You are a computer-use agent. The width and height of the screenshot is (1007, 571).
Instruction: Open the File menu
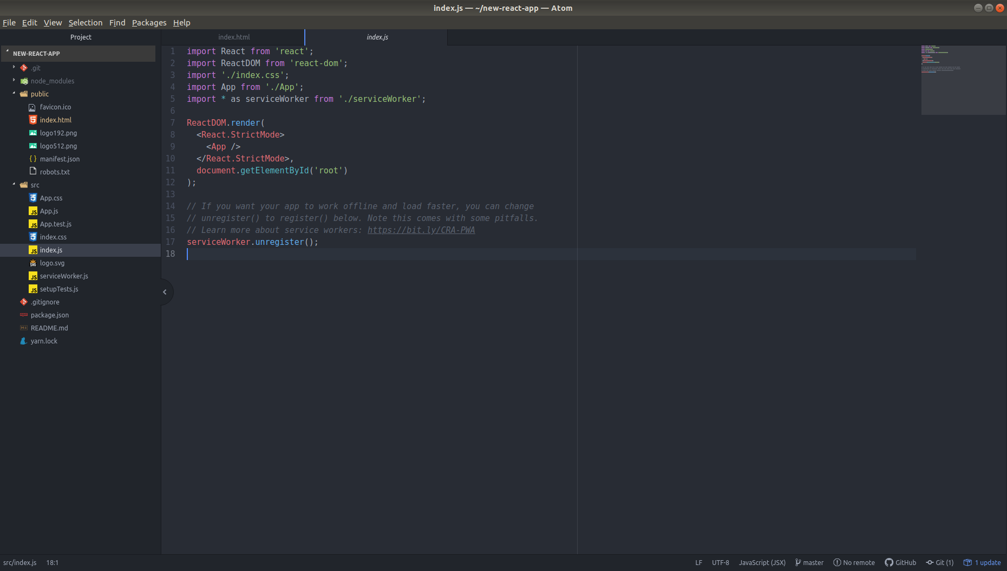point(9,23)
